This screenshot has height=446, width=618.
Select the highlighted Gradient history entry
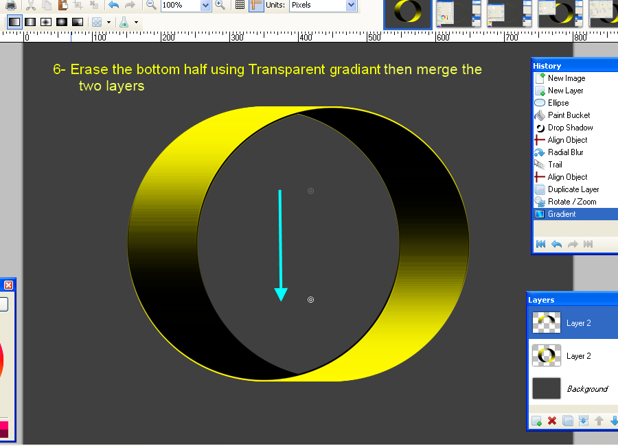point(575,214)
